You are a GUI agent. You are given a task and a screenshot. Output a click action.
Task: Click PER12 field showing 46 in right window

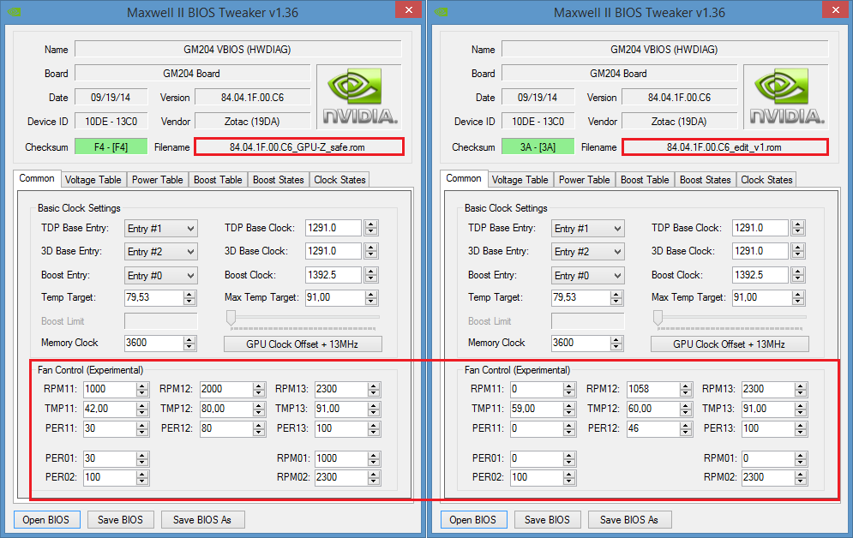[652, 428]
